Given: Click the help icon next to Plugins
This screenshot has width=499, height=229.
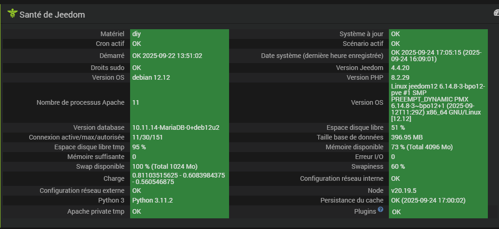Looking at the screenshot, I should point(381,210).
